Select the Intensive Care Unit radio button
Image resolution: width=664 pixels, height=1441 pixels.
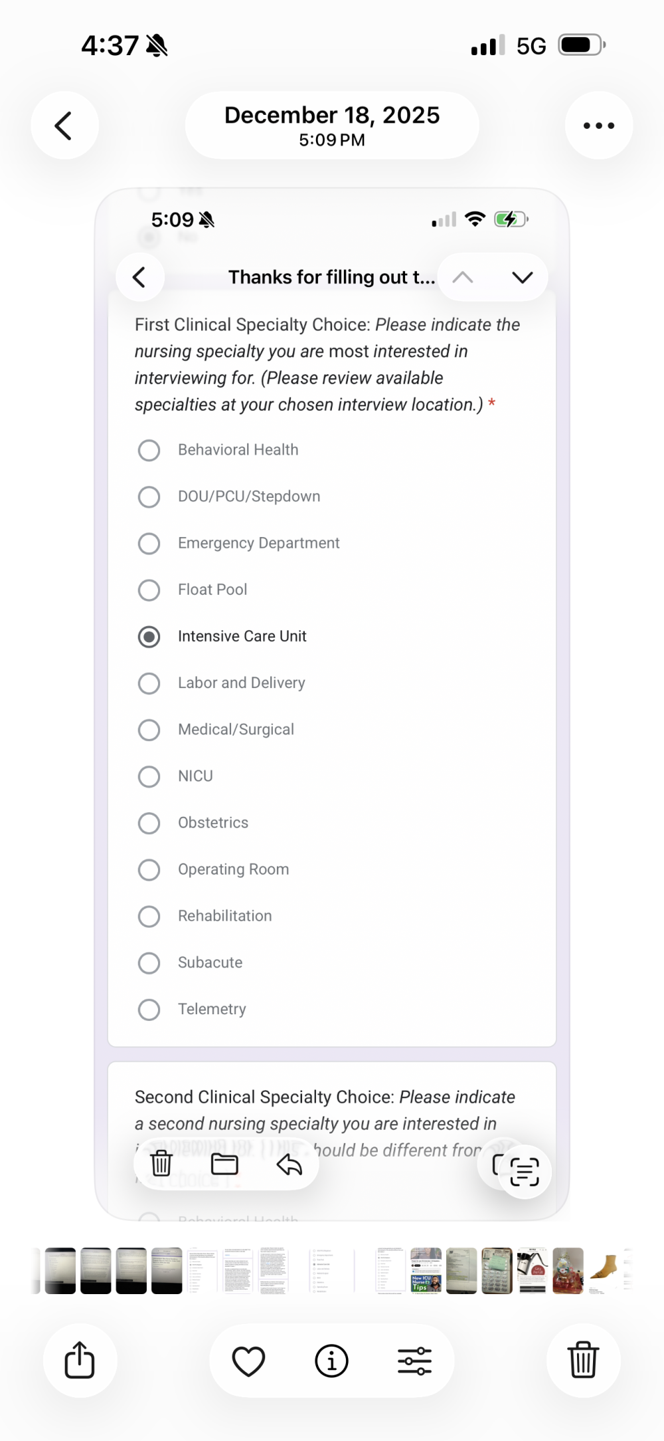point(149,637)
